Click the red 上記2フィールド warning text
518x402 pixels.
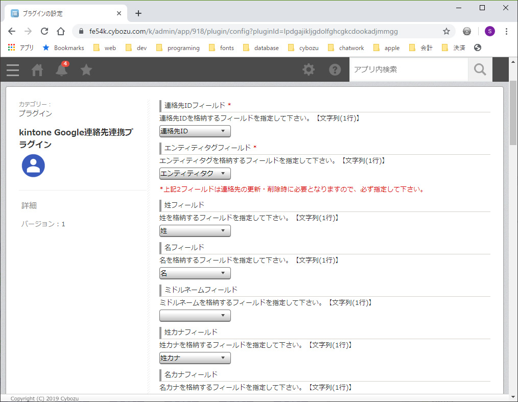(x=292, y=190)
